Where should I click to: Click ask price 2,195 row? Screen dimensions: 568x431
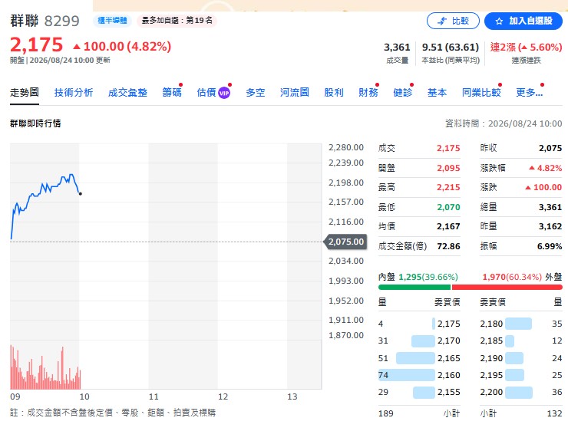521,375
